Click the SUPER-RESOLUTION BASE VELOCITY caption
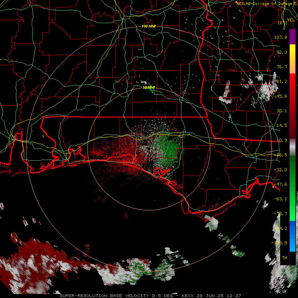 (150, 296)
